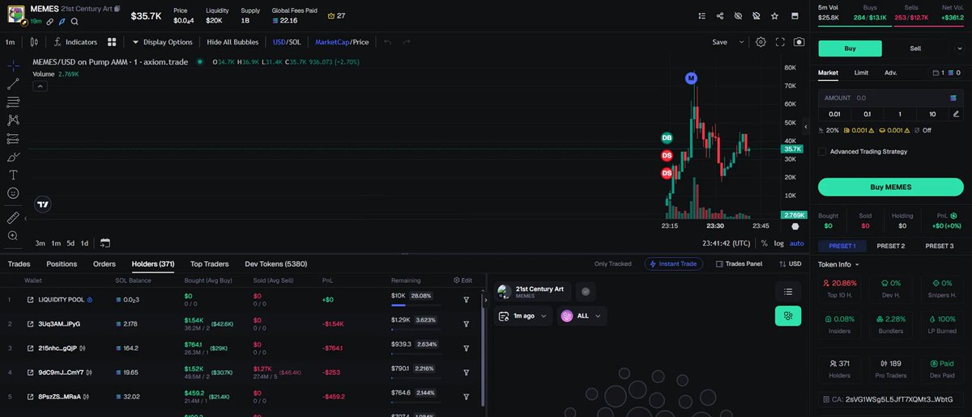Hide token with the crossed-eye icon

coord(738,15)
